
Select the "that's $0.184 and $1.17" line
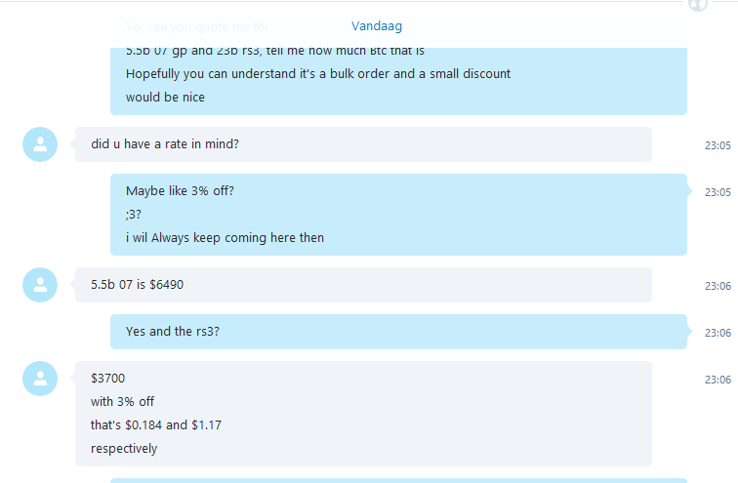click(156, 425)
